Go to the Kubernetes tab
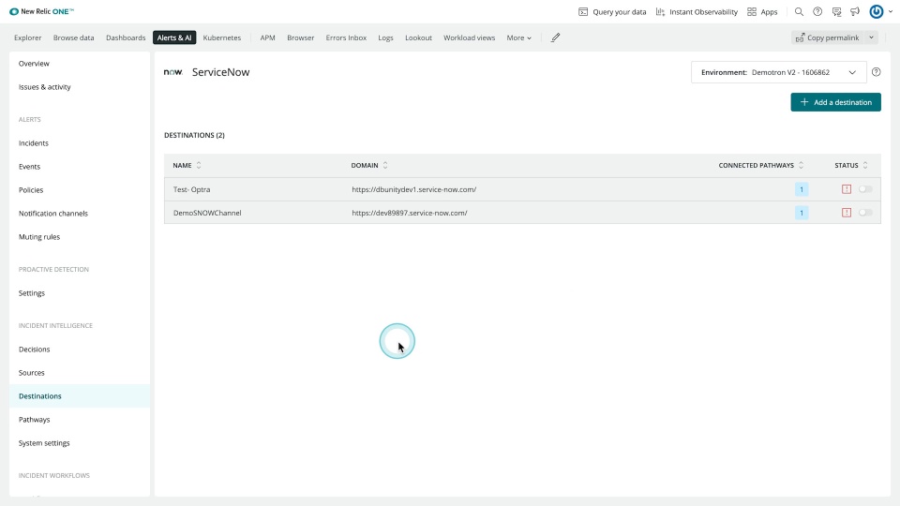The width and height of the screenshot is (900, 506). (222, 37)
